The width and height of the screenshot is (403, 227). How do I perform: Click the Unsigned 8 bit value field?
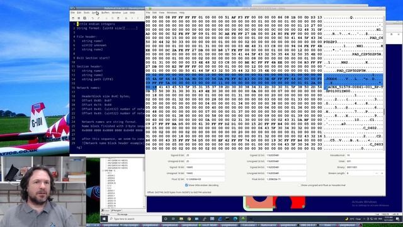[205, 161]
